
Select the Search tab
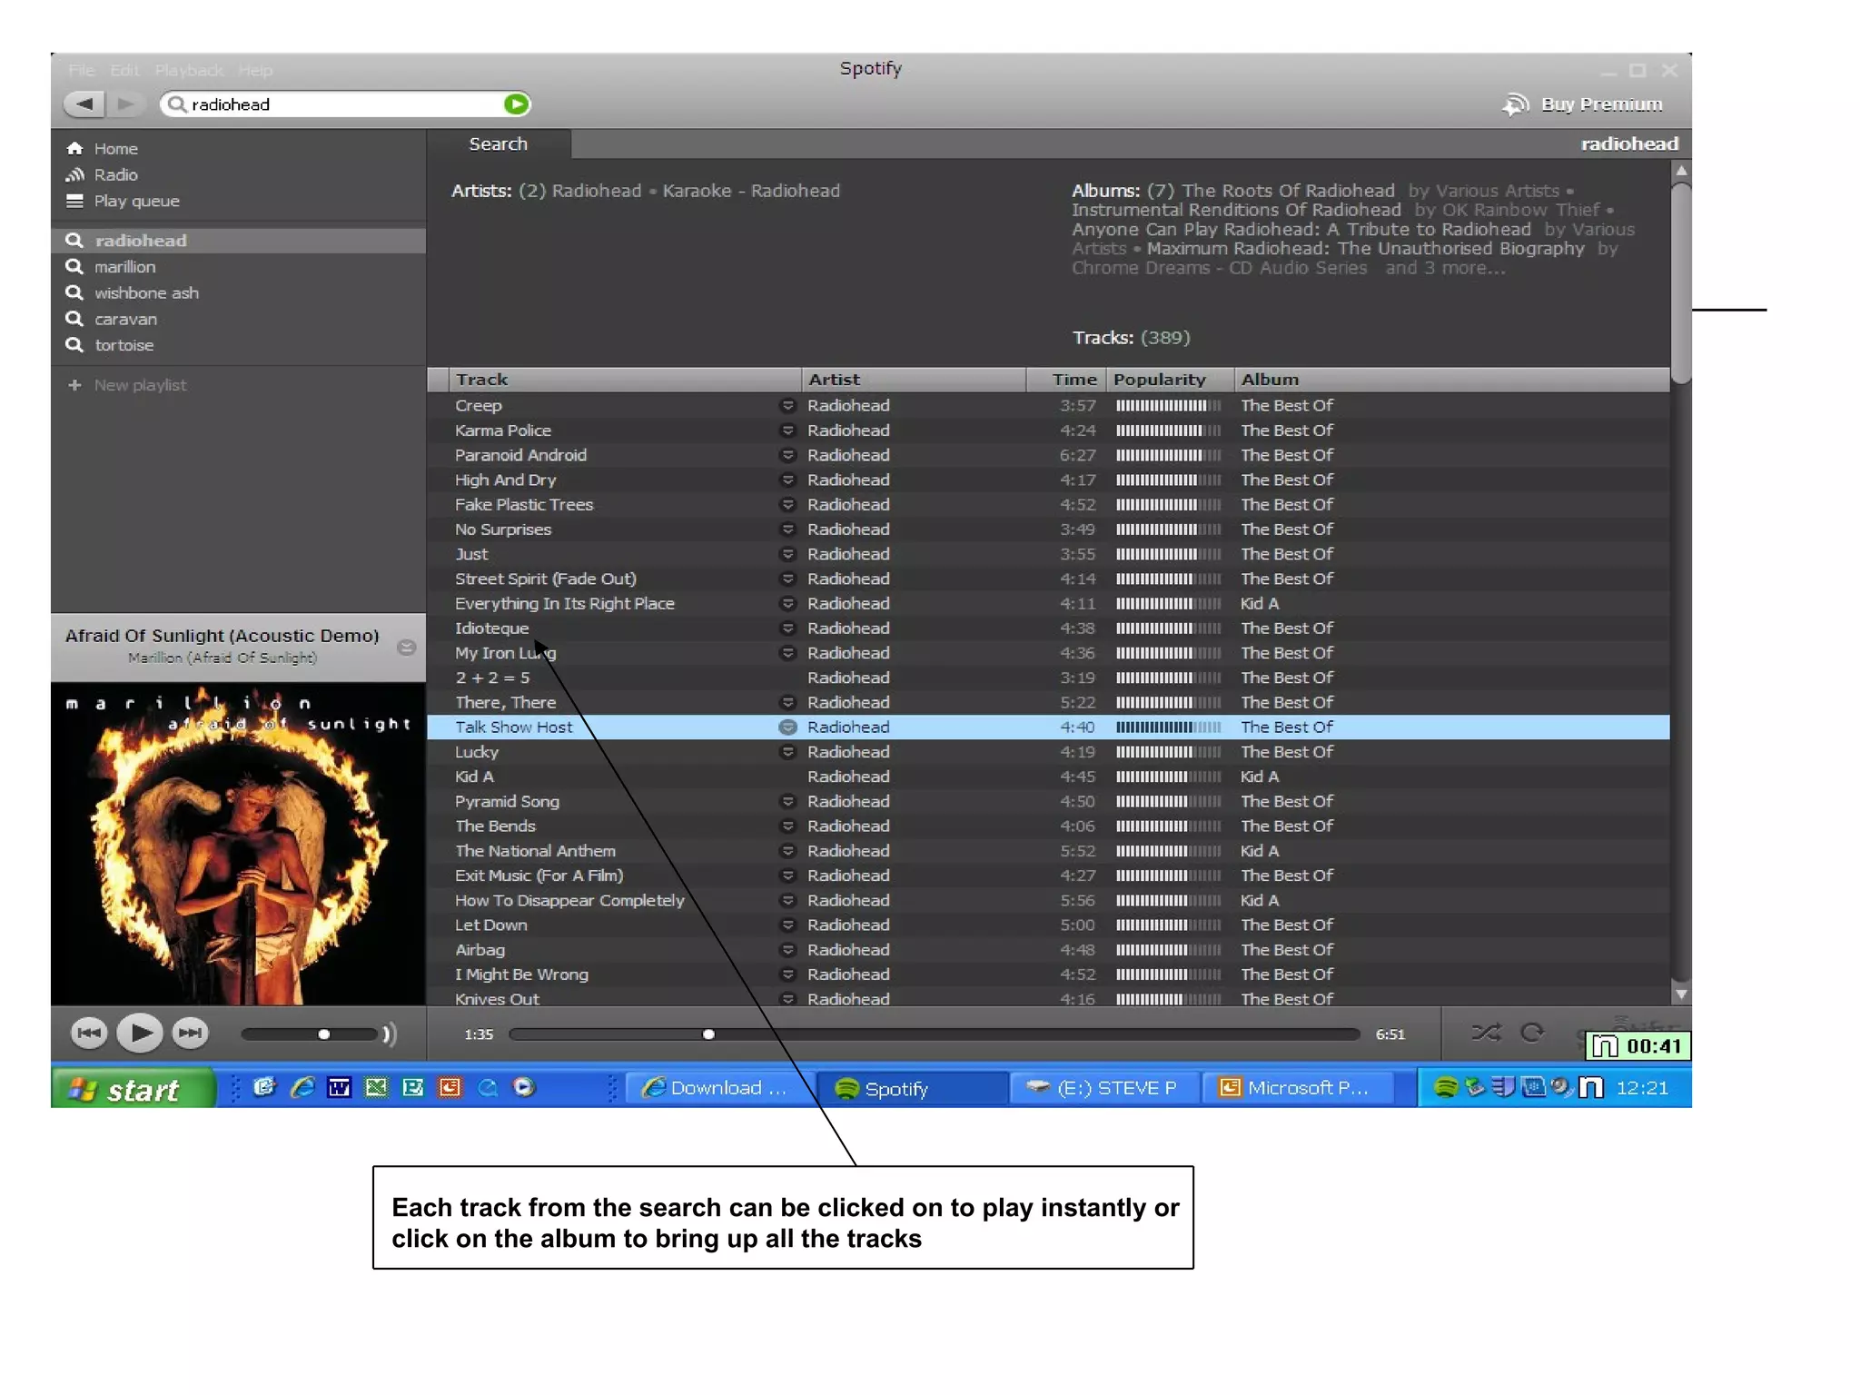(498, 143)
